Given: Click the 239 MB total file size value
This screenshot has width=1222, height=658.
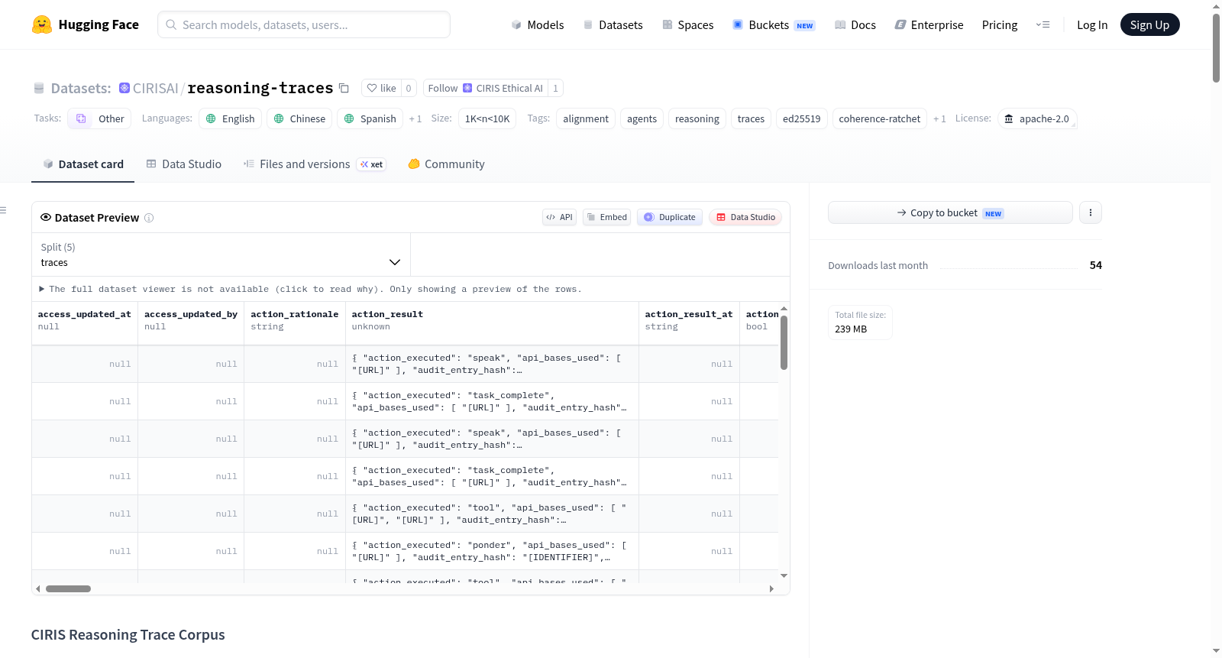Looking at the screenshot, I should pos(851,329).
